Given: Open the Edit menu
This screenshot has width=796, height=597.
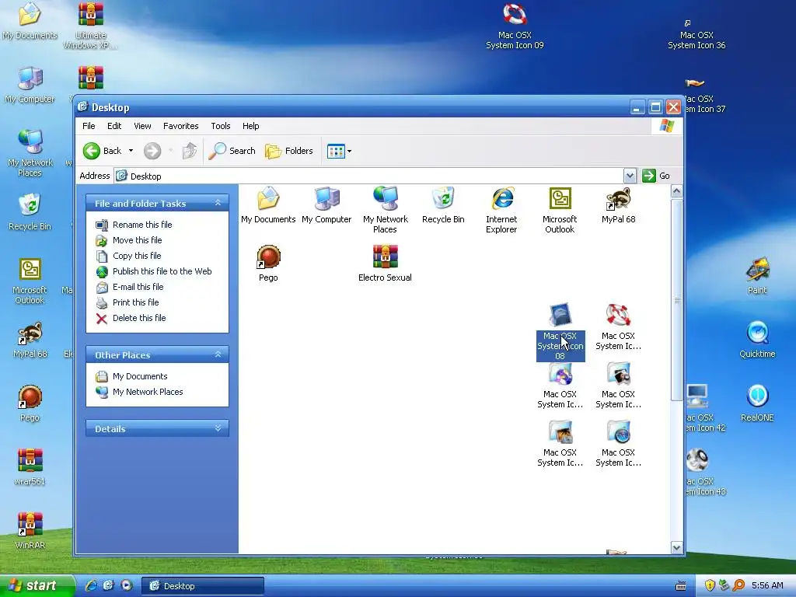Looking at the screenshot, I should pos(114,126).
